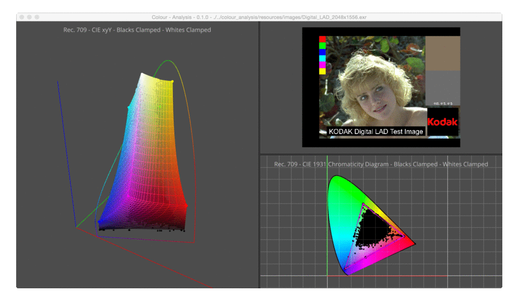Viewport: 518px width, 307px height.
Task: Close the Colour Analysis window
Action: pos(22,17)
